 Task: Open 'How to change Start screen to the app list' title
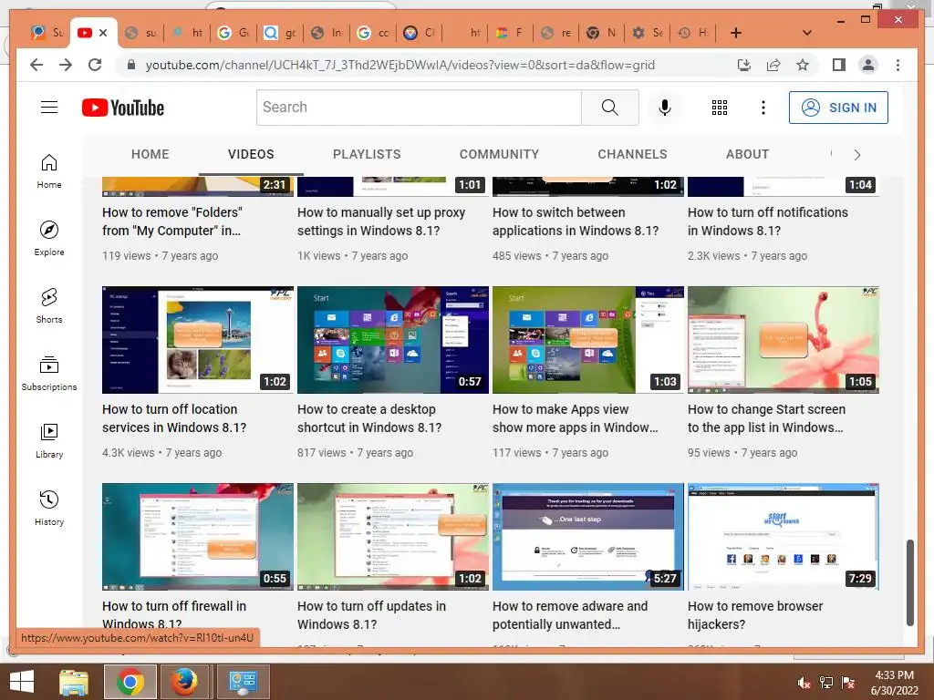[x=766, y=418]
